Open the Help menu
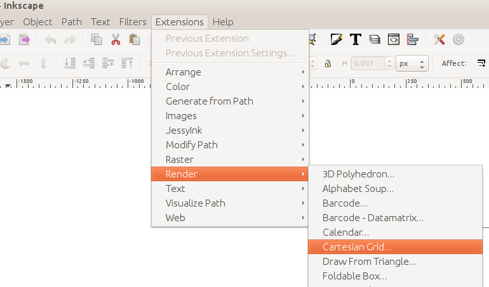 pyautogui.click(x=223, y=22)
